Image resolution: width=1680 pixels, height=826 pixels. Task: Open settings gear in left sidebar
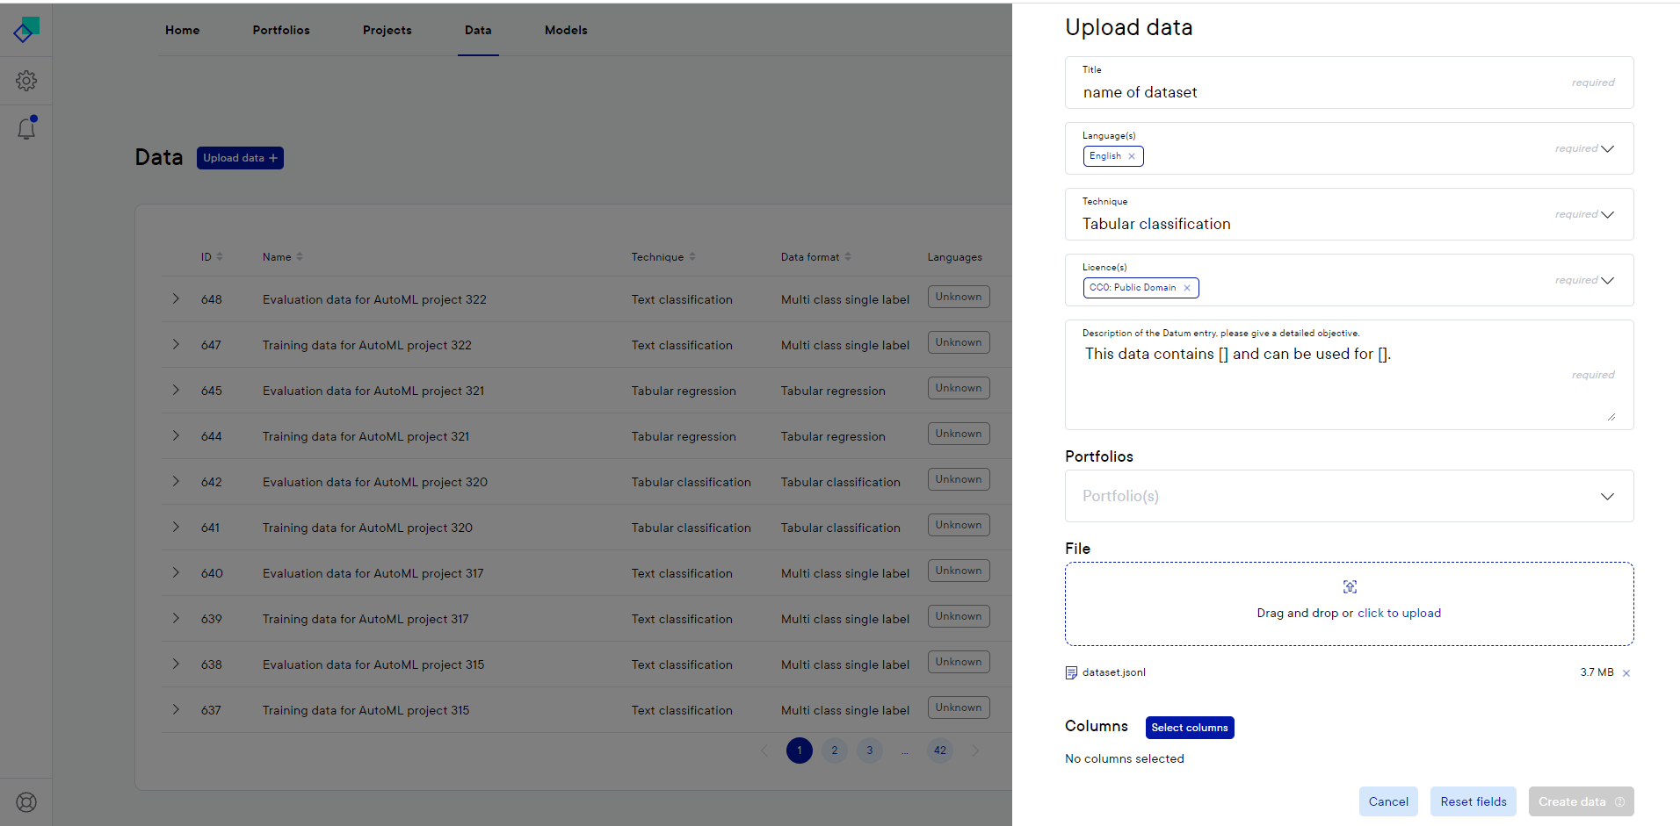click(x=26, y=81)
